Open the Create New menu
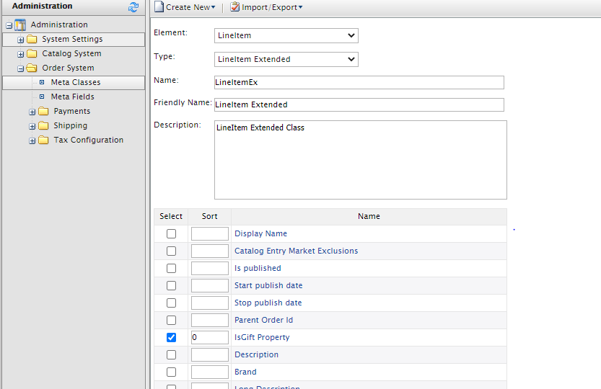Screen dimensions: 601x389 (190, 7)
